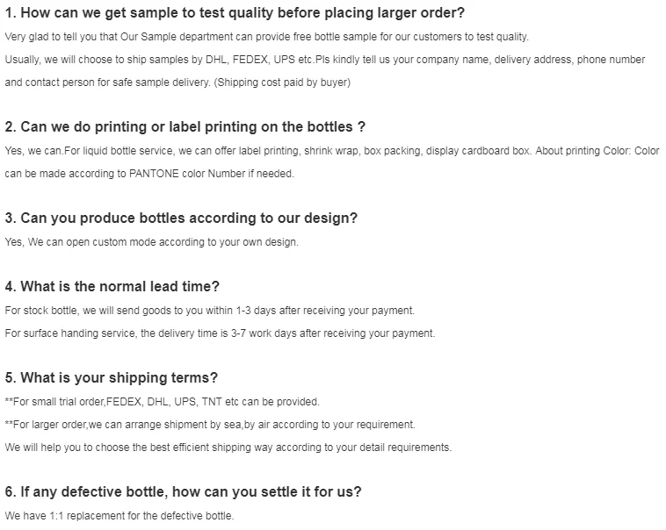Click the 'What is the normal lead time?' heading
Screen dimensions: 666x530
pyautogui.click(x=112, y=287)
